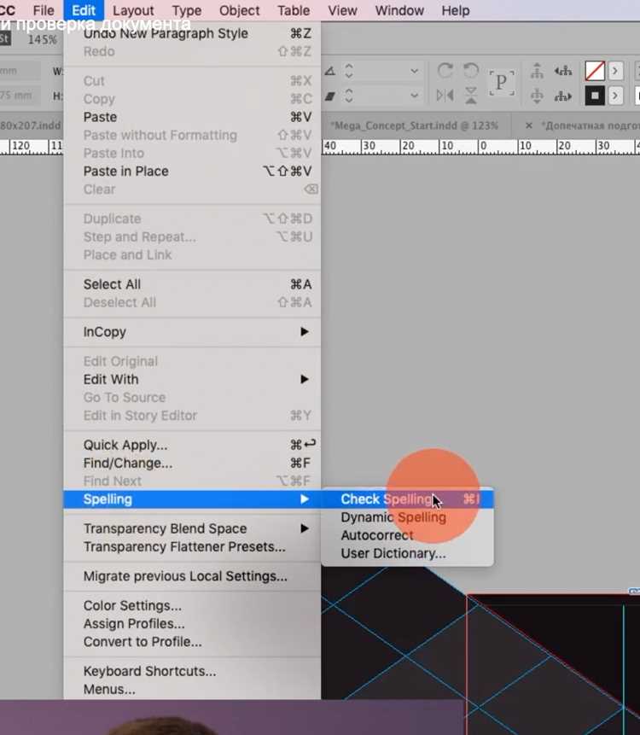
Task: Switch to the Mega_Concept_Start.indd document tab
Action: point(414,125)
